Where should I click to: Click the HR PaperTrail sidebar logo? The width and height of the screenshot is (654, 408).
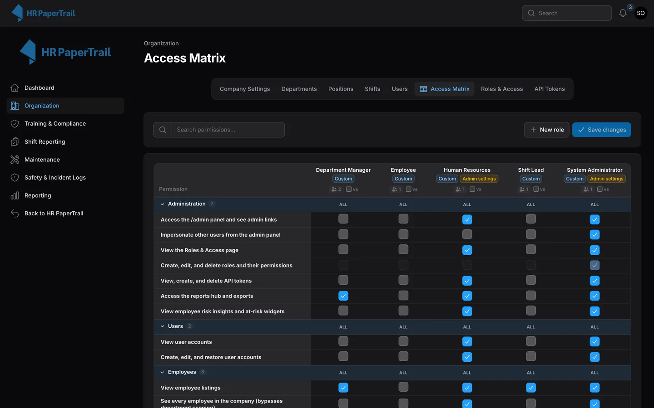[x=65, y=52]
